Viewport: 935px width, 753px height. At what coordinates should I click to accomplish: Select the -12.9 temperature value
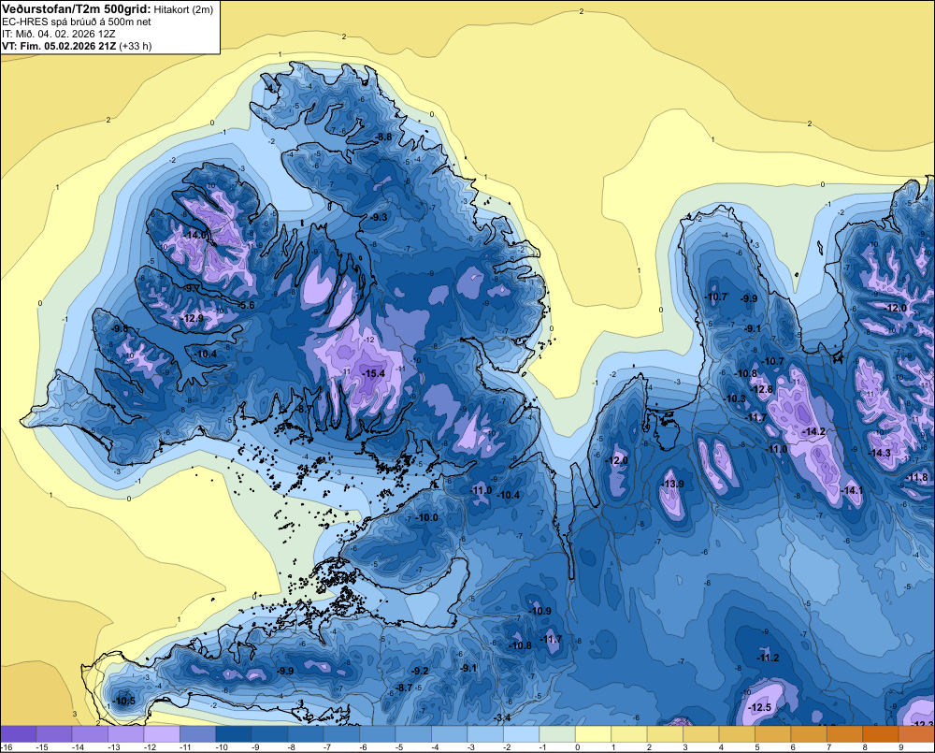[x=192, y=318]
